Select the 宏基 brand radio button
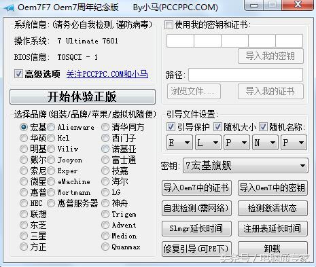Screen dimensions: 316x267 pos(24,127)
